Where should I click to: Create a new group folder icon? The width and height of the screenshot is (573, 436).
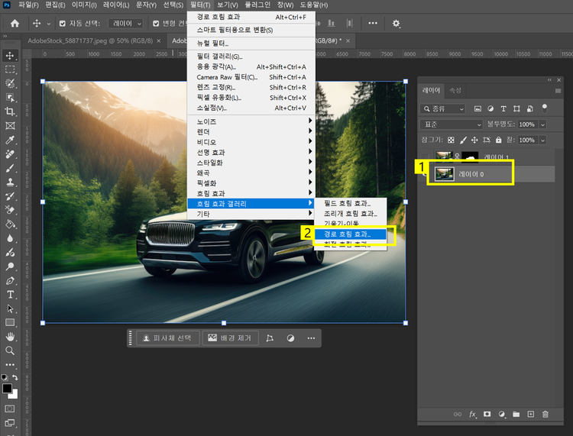click(516, 414)
